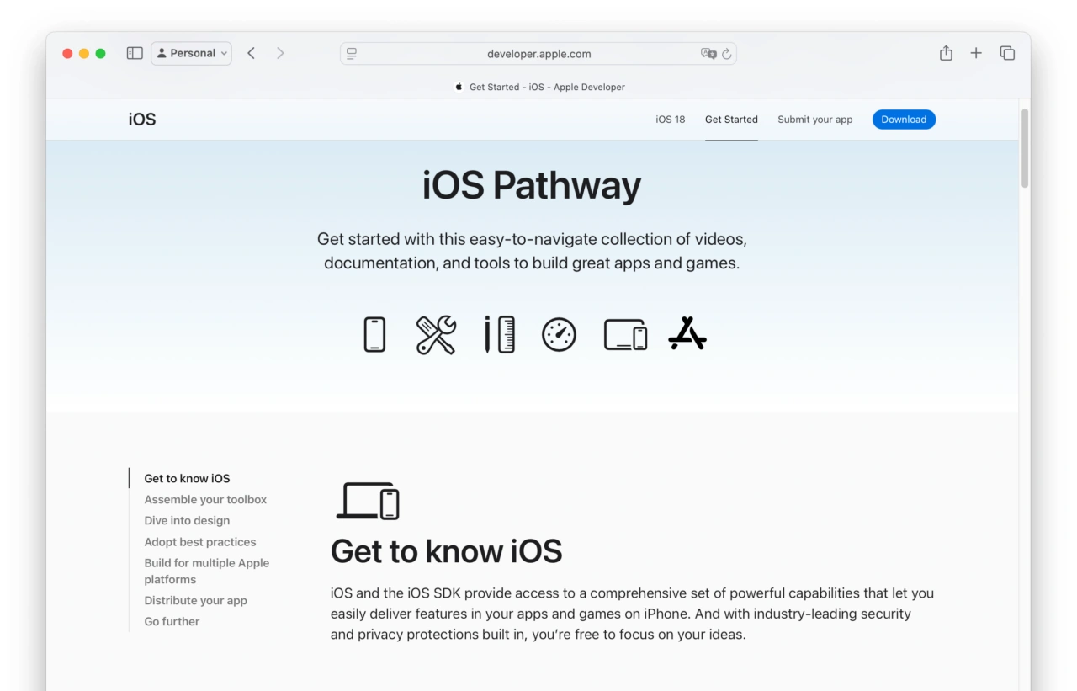Click the wrench and screwdriver tools icon
Screen dimensions: 1077x691
click(x=436, y=334)
